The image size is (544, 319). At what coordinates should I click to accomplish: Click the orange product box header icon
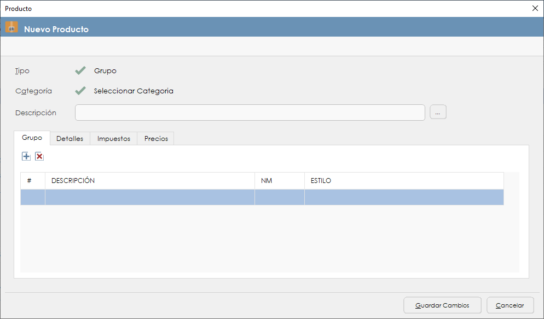[x=11, y=27]
